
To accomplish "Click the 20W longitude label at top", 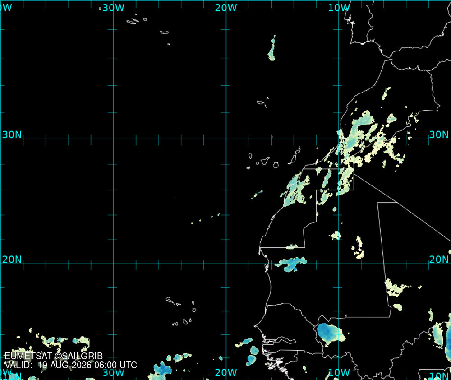I will click(x=226, y=8).
